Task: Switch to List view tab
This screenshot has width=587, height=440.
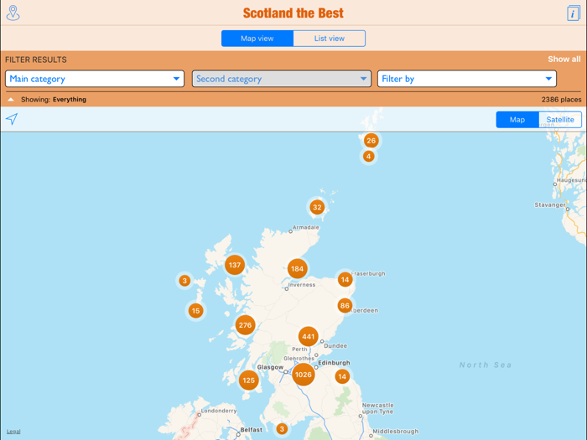Action: coord(330,39)
